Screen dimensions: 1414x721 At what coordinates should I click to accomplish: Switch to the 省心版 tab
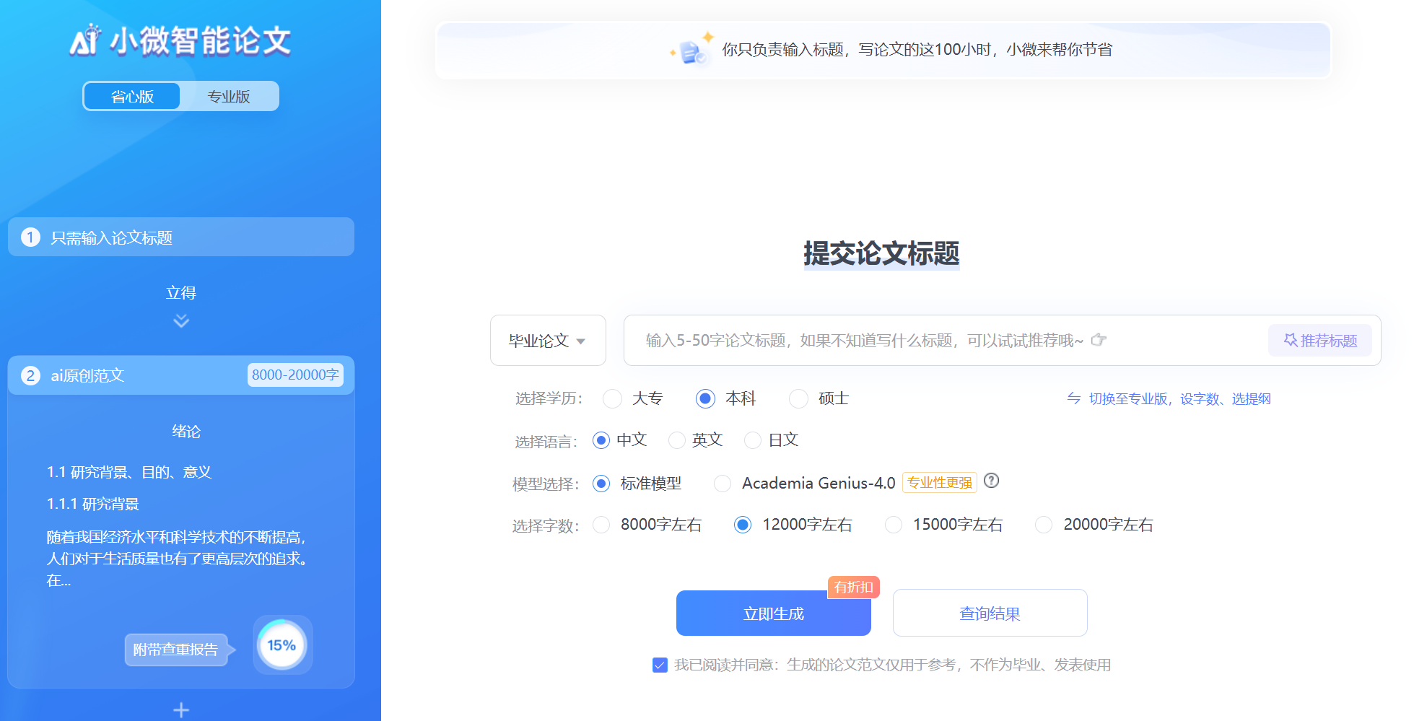[131, 95]
